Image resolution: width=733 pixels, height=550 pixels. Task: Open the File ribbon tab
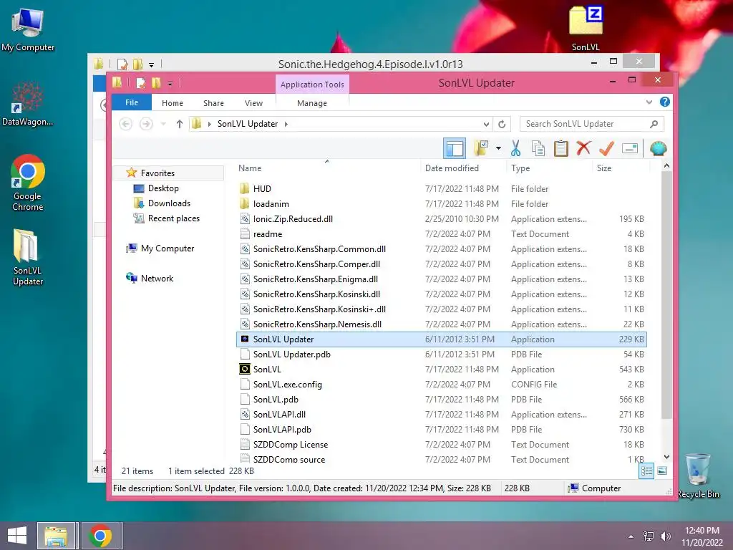click(x=132, y=102)
